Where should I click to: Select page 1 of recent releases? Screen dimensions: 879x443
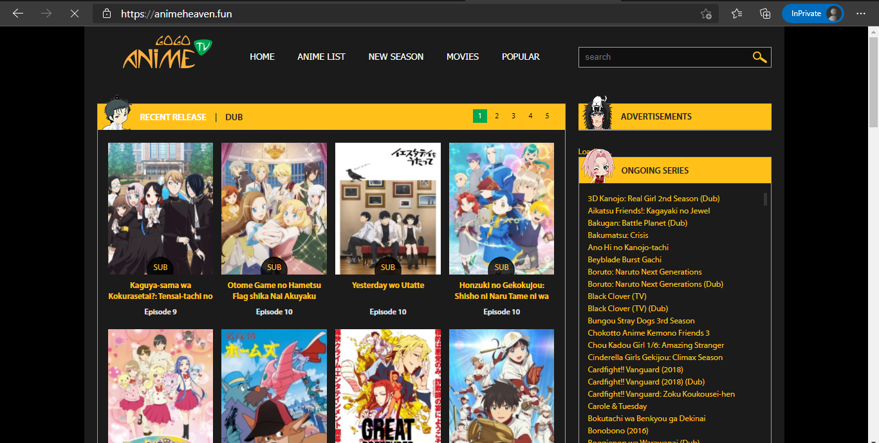coord(479,116)
